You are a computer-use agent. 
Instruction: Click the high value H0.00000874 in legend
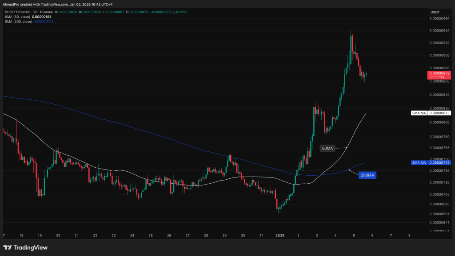point(89,12)
